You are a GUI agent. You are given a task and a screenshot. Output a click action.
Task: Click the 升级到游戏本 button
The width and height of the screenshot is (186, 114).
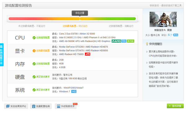(x=66, y=106)
